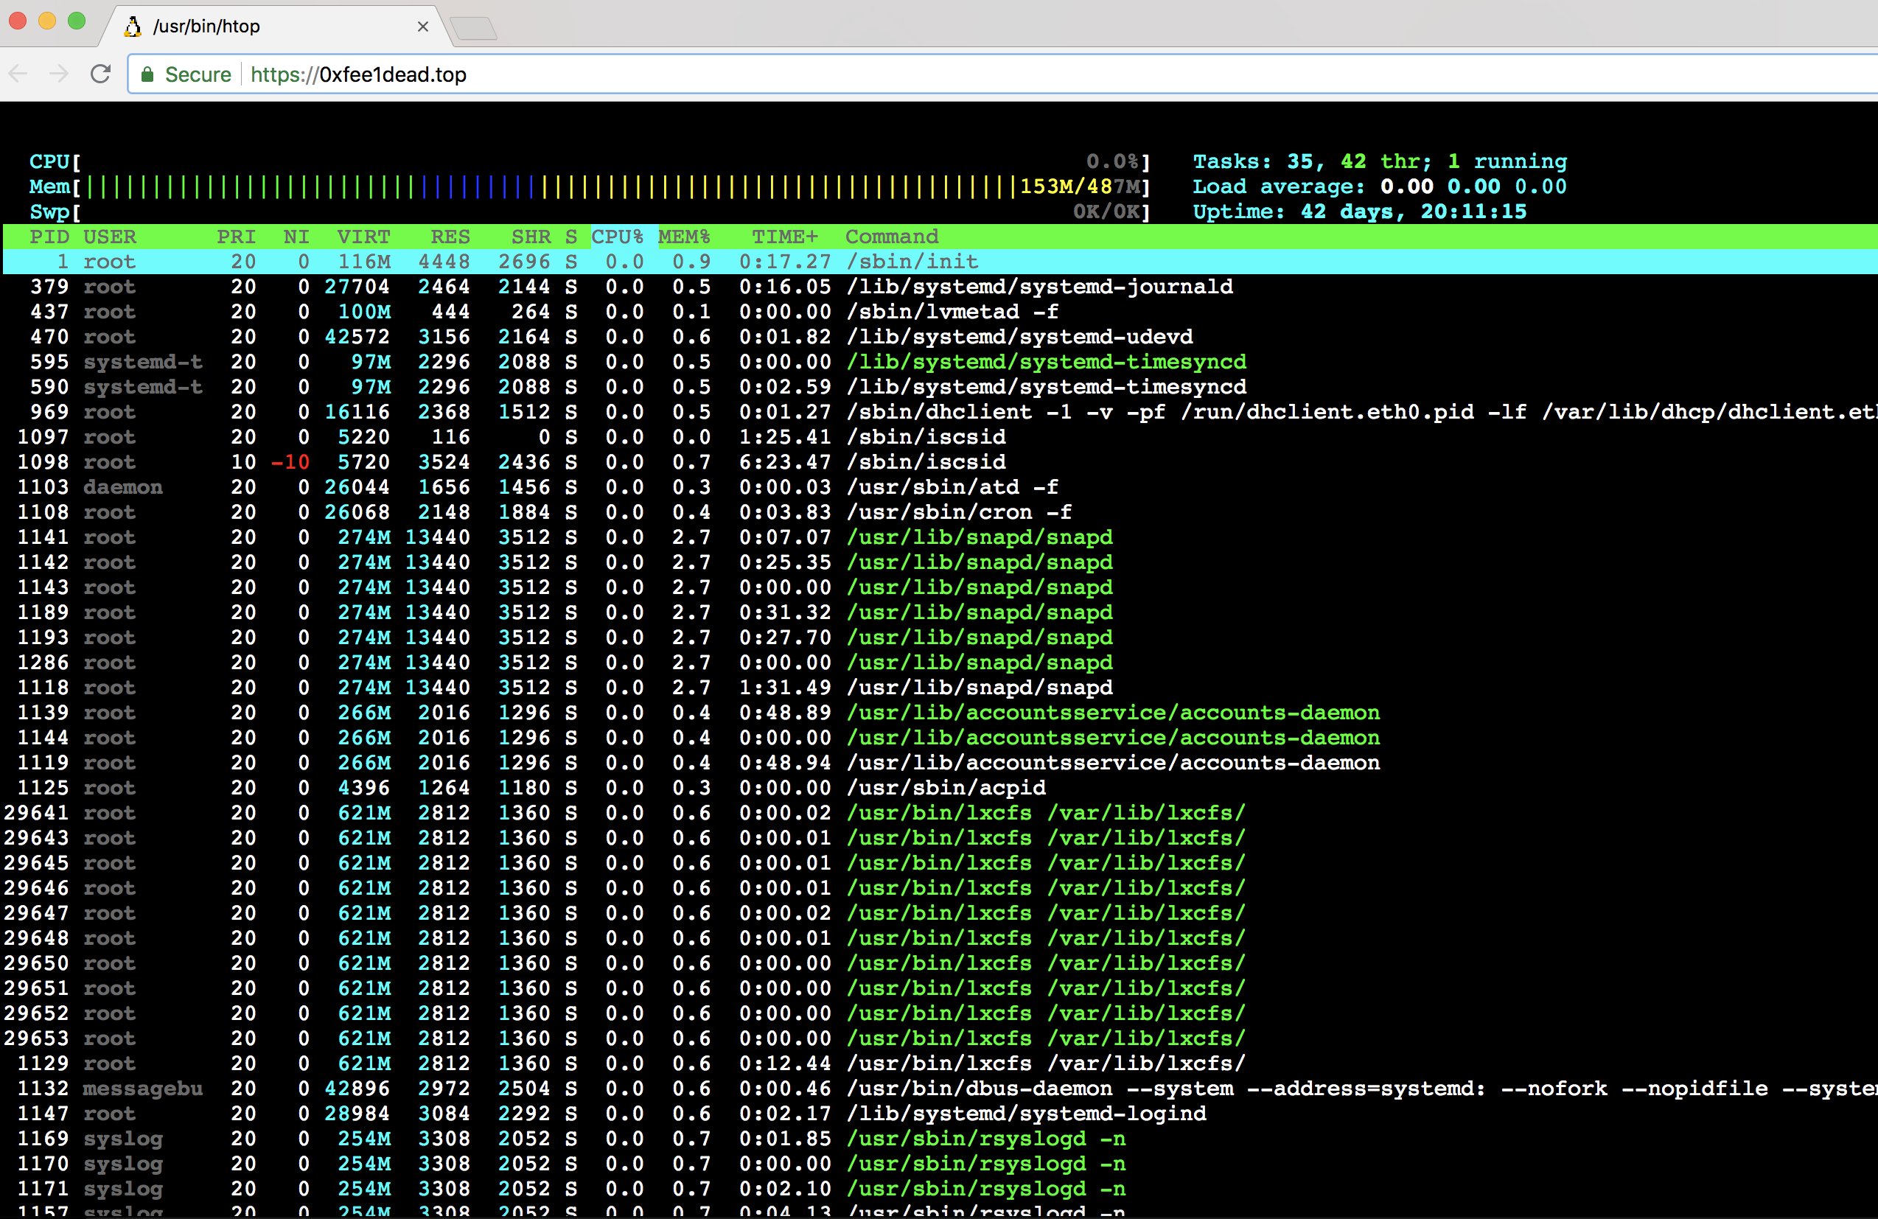Viewport: 1878px width, 1219px height.
Task: Select the systemd-journald process row
Action: 1039,287
